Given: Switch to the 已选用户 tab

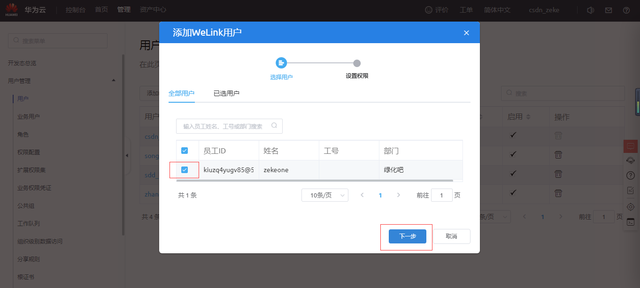Looking at the screenshot, I should (226, 93).
